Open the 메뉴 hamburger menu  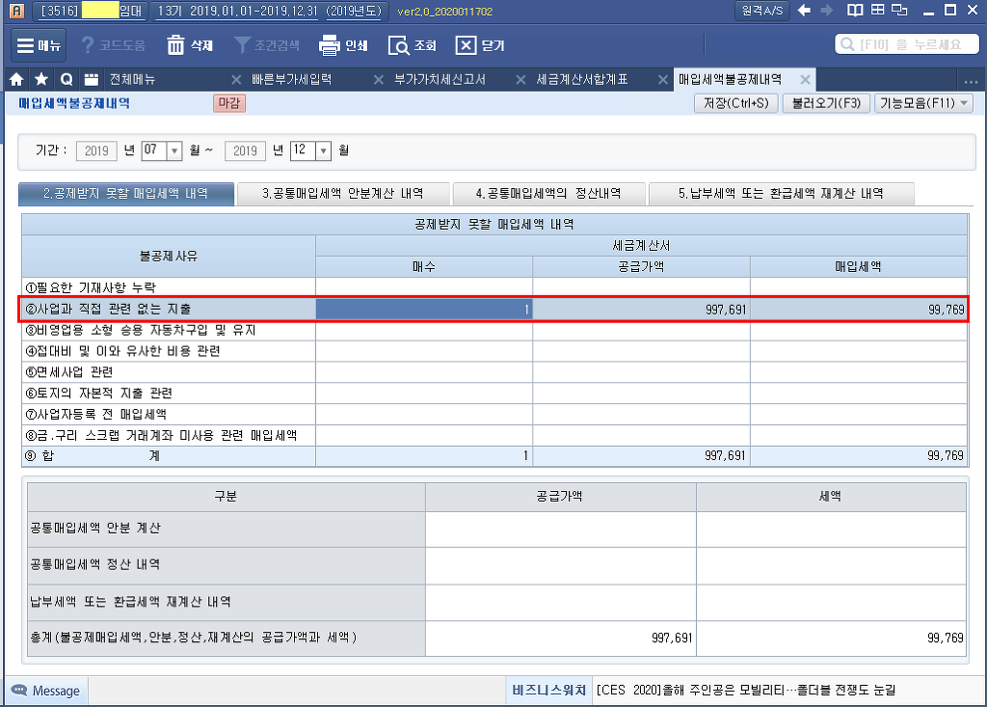coord(39,45)
